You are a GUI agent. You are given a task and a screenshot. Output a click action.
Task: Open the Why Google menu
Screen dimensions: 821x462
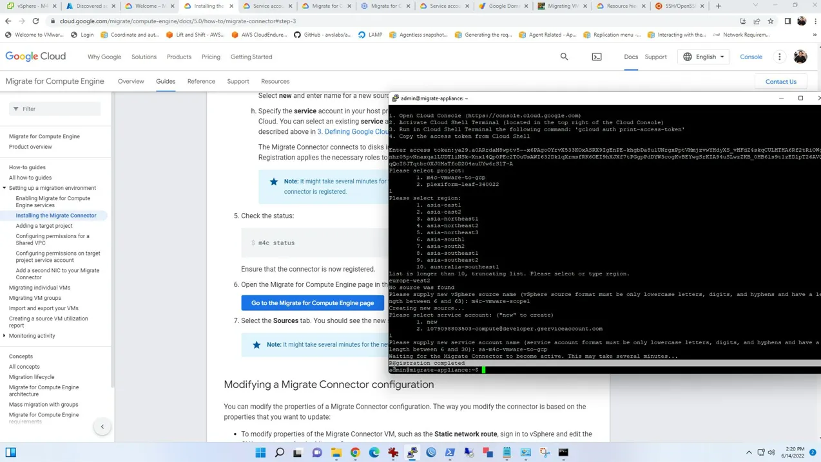pos(104,57)
